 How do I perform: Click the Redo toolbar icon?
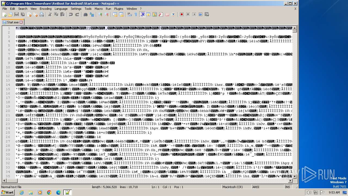pos(77,14)
